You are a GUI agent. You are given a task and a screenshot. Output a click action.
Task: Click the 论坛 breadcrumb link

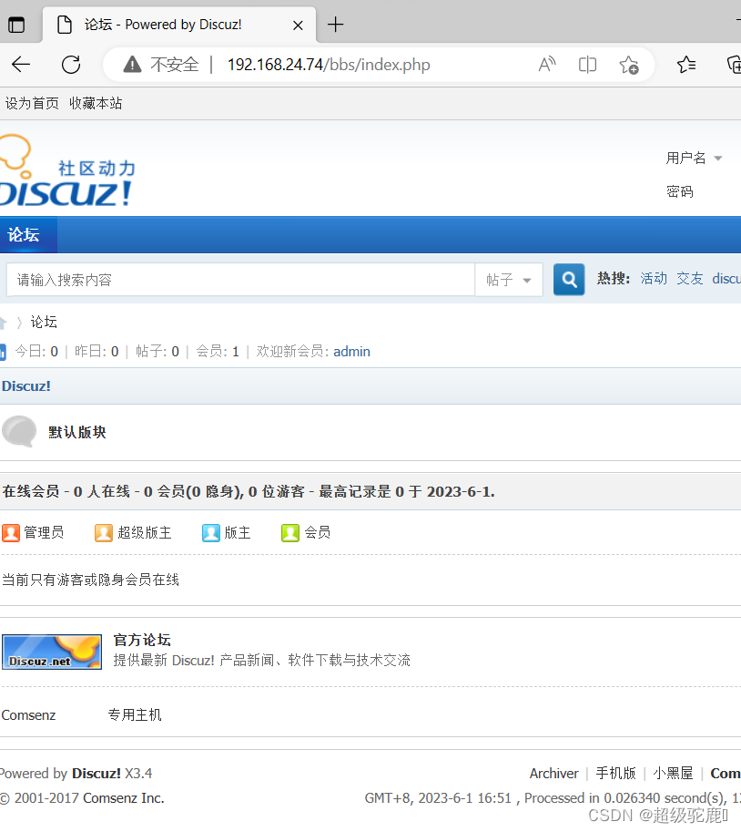tap(44, 322)
